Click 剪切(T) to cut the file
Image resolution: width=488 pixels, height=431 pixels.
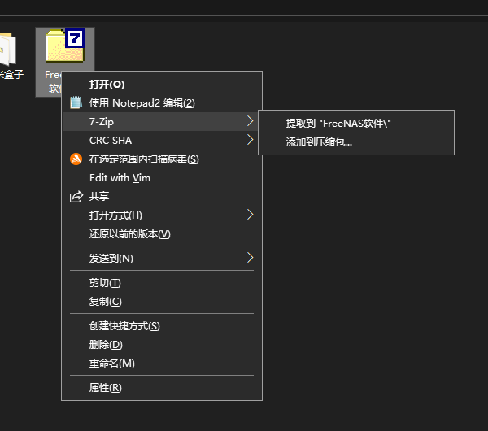(105, 283)
